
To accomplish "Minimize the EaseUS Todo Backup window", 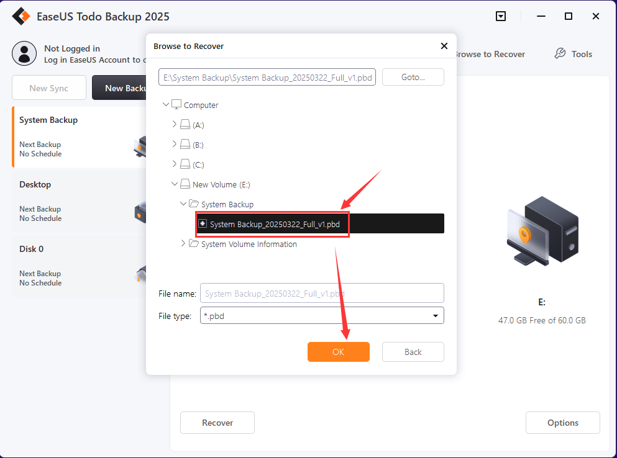I will tap(541, 16).
